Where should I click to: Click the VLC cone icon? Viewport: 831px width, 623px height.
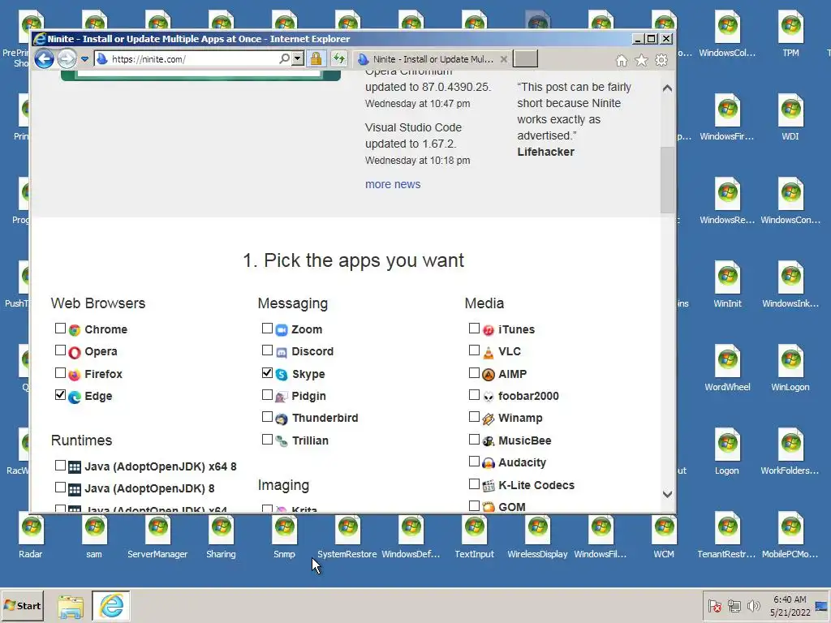point(488,352)
